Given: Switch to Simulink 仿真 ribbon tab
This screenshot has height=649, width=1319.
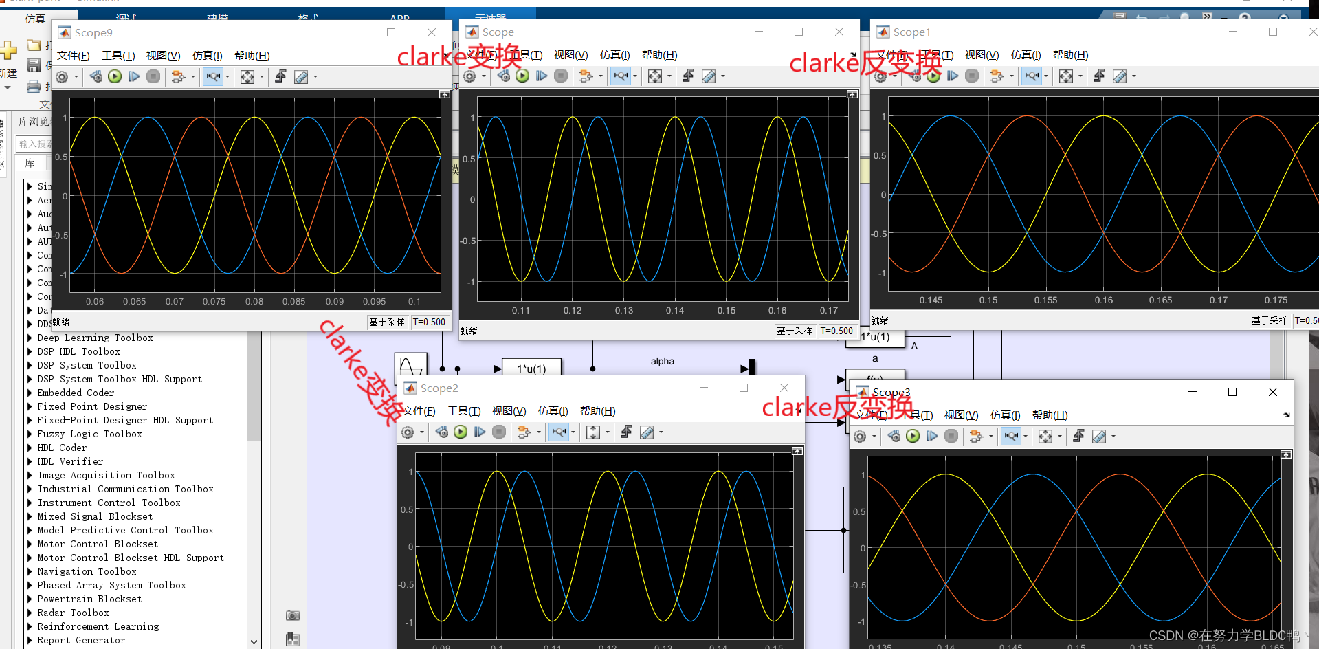Looking at the screenshot, I should pos(36,19).
